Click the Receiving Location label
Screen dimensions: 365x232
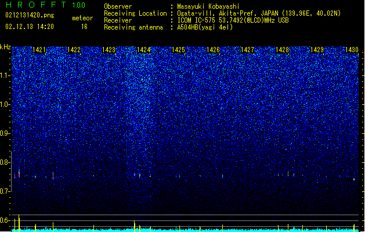tap(135, 13)
